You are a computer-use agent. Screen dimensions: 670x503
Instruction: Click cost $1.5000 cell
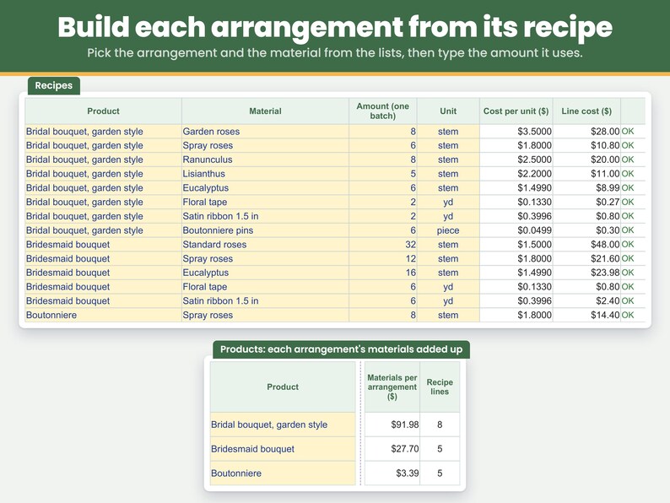coord(516,245)
